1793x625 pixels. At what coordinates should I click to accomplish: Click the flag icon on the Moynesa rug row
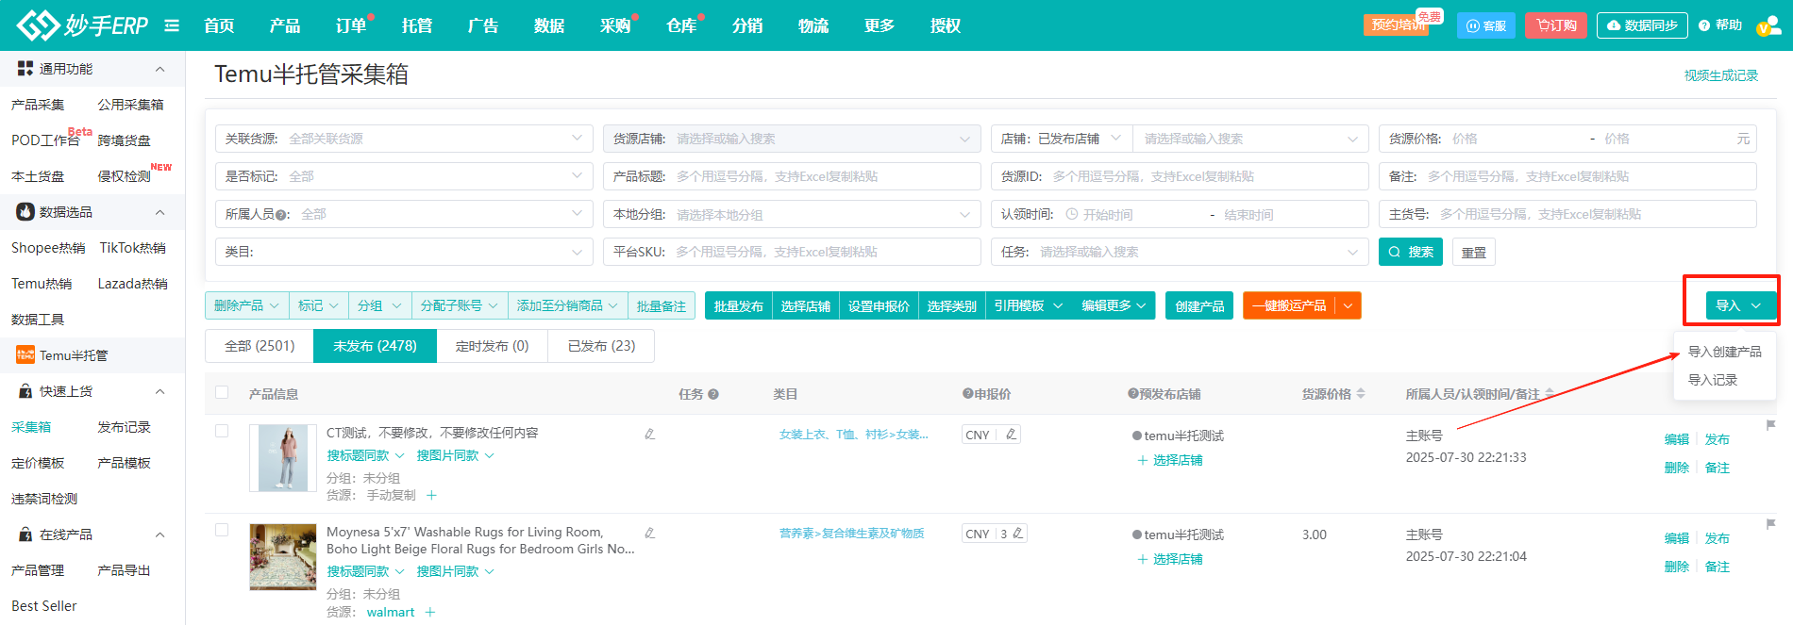(x=1770, y=524)
